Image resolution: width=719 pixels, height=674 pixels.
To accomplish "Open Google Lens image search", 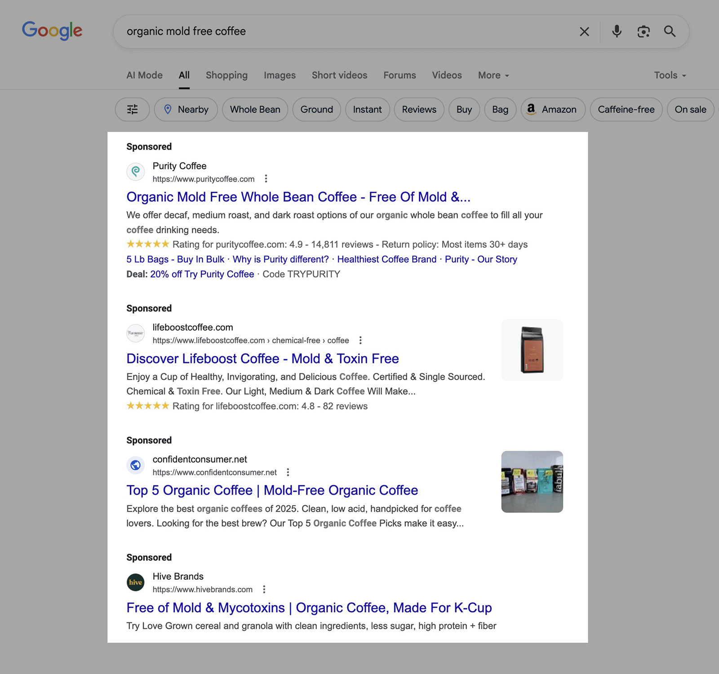I will (x=644, y=31).
